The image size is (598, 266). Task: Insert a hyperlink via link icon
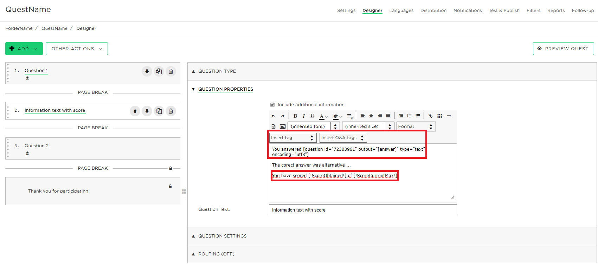click(430, 116)
